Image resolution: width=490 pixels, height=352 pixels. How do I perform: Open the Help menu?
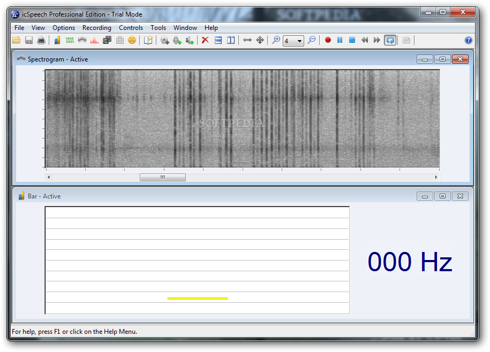pyautogui.click(x=211, y=28)
